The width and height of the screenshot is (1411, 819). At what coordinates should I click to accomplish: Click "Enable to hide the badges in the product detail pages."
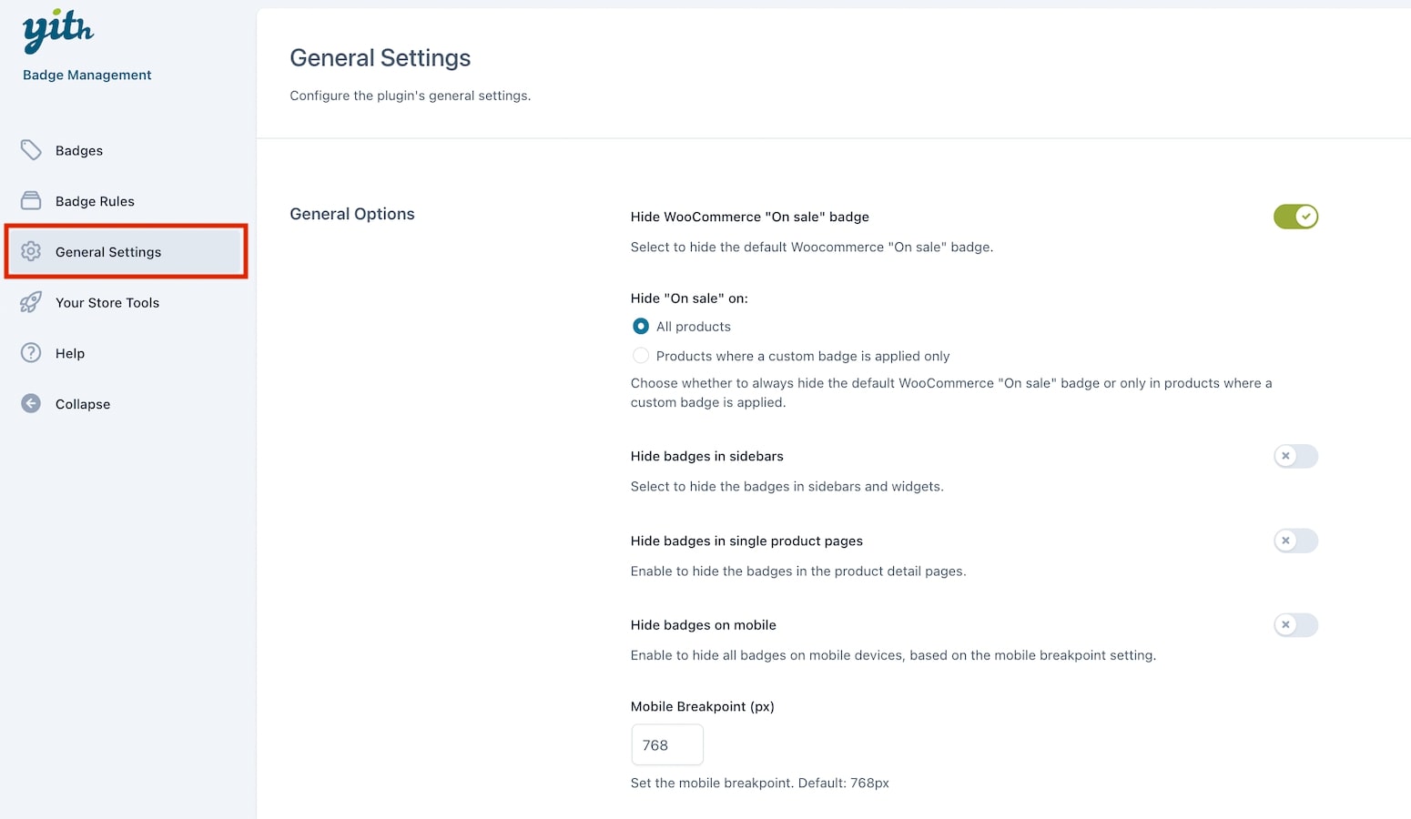click(798, 571)
